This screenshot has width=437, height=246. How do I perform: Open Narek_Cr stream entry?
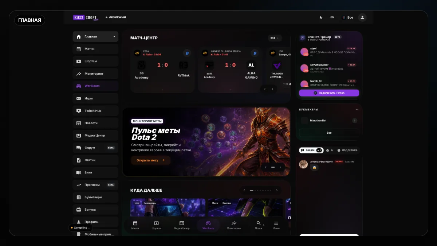(x=329, y=83)
